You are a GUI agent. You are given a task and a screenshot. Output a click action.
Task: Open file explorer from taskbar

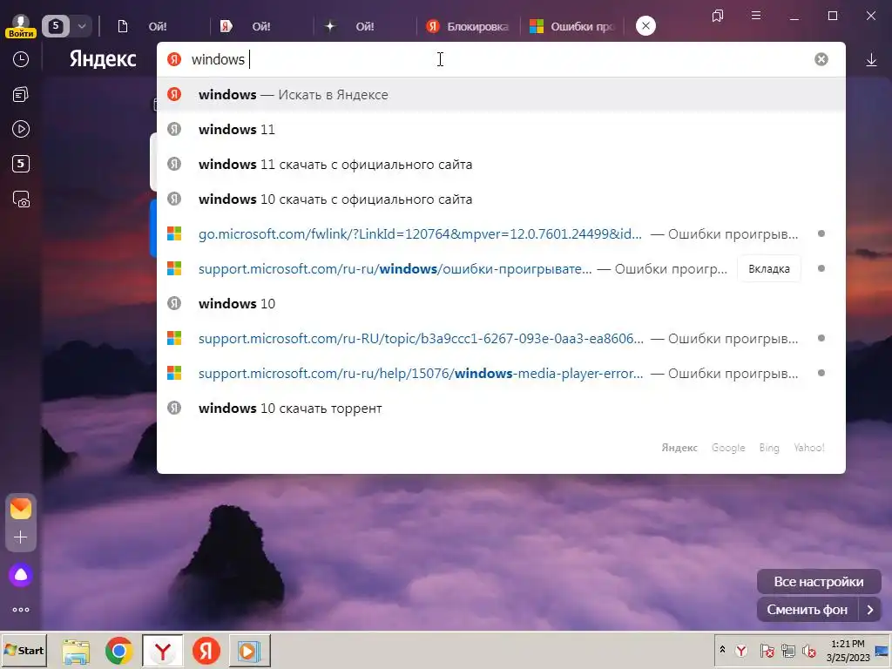tap(77, 651)
